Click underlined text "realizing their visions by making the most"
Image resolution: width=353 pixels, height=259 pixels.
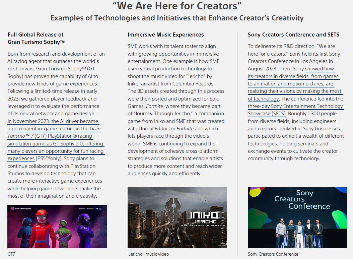pyautogui.click(x=295, y=91)
